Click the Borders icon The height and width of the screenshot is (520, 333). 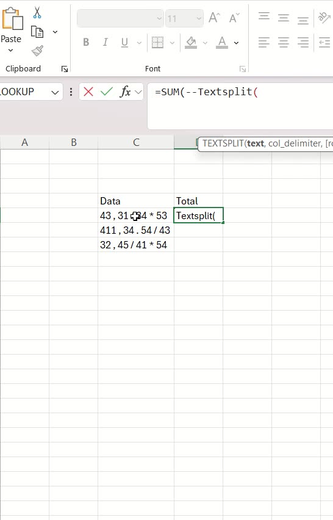point(158,42)
